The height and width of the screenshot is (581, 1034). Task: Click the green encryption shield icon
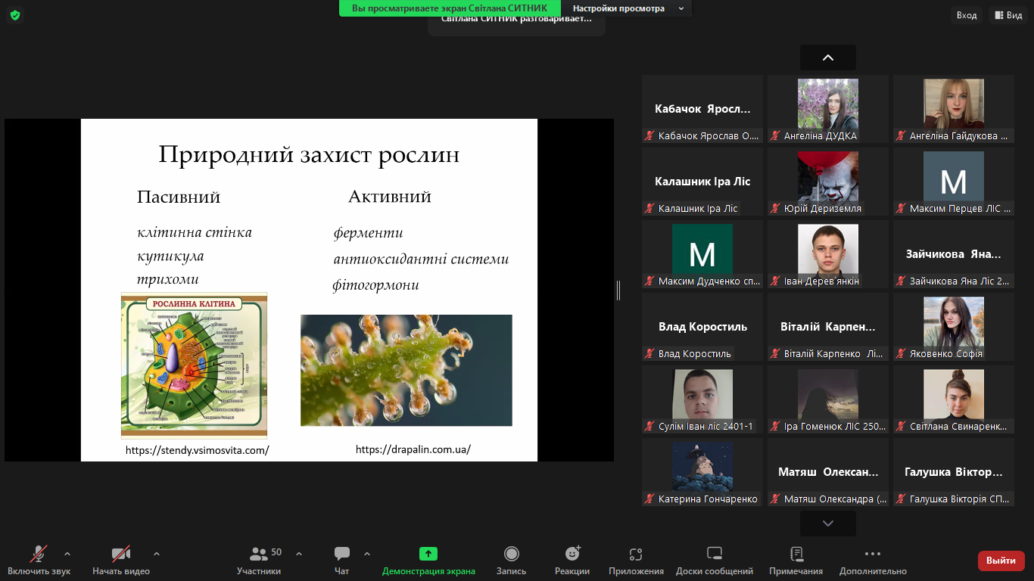click(x=15, y=15)
